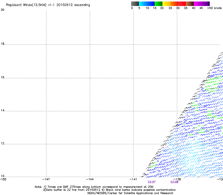Click the 'Data buffer is 22 hrs' note
223x195 pixels.
[x=109, y=190]
